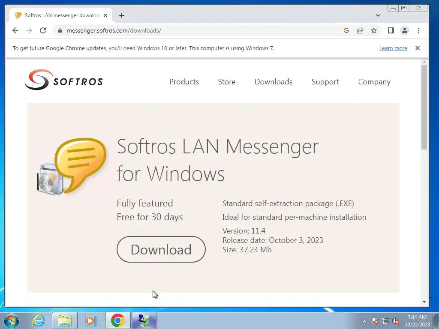Click the muted volume tray icon

point(396,321)
